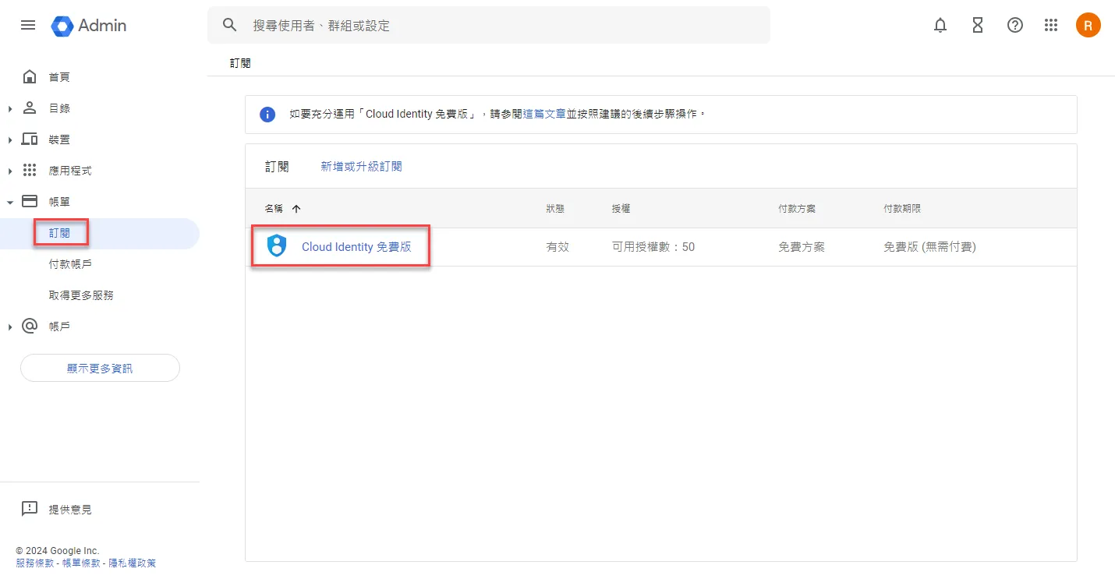Open the 帳單條款 footer link

pyautogui.click(x=81, y=563)
